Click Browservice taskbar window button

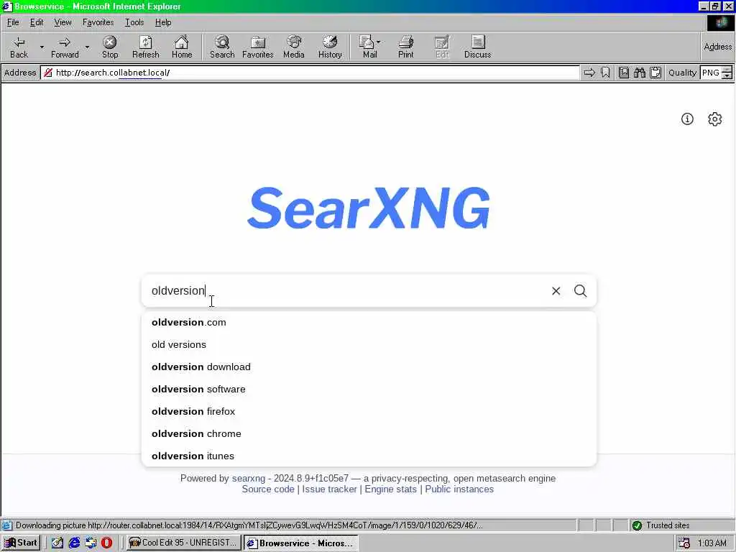(301, 543)
